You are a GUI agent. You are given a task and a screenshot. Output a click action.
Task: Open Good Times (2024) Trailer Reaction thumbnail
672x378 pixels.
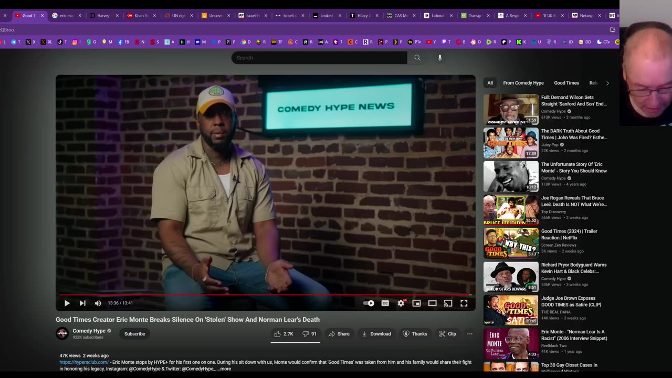click(x=511, y=243)
